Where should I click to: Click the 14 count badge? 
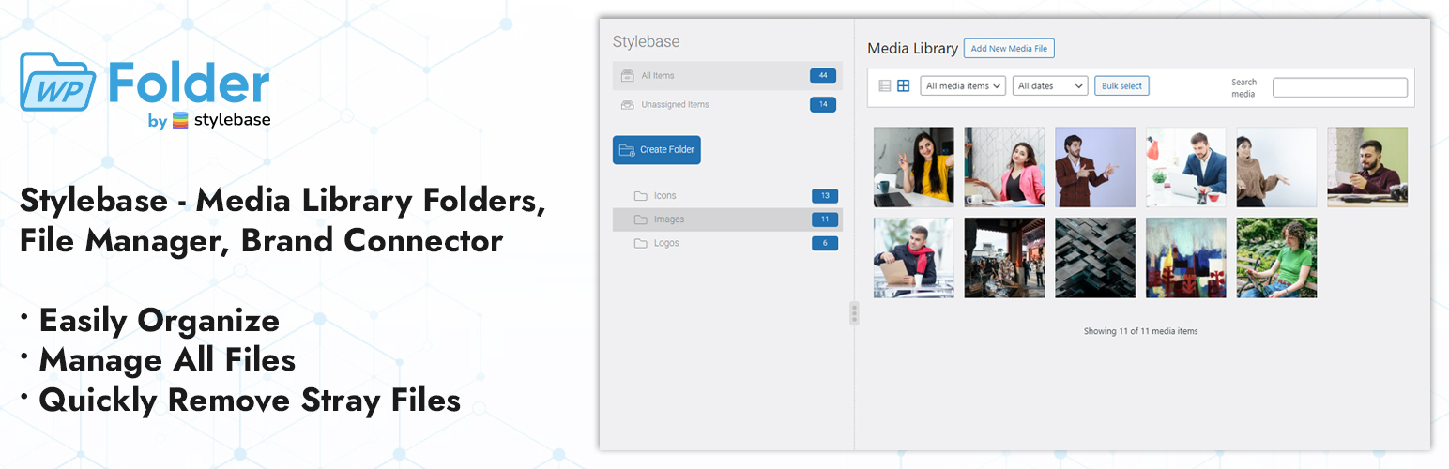click(823, 105)
